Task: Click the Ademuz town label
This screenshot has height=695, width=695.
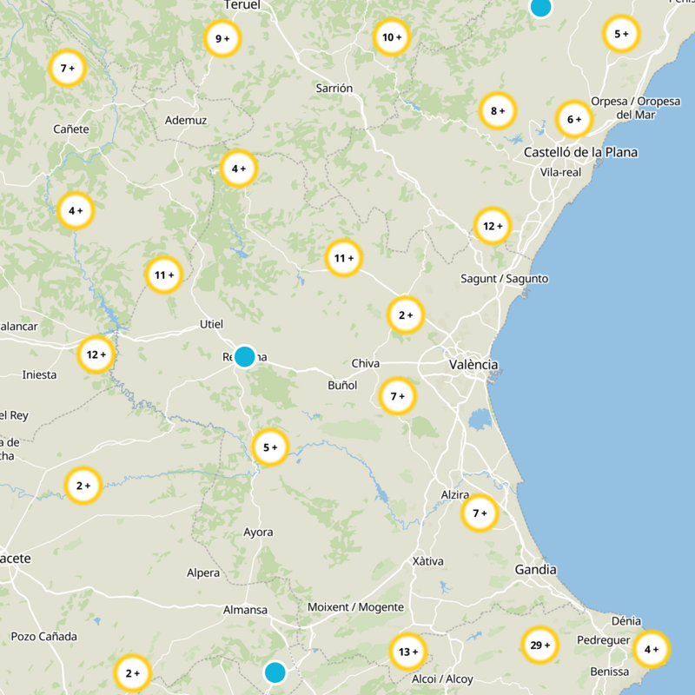Action: [x=186, y=121]
